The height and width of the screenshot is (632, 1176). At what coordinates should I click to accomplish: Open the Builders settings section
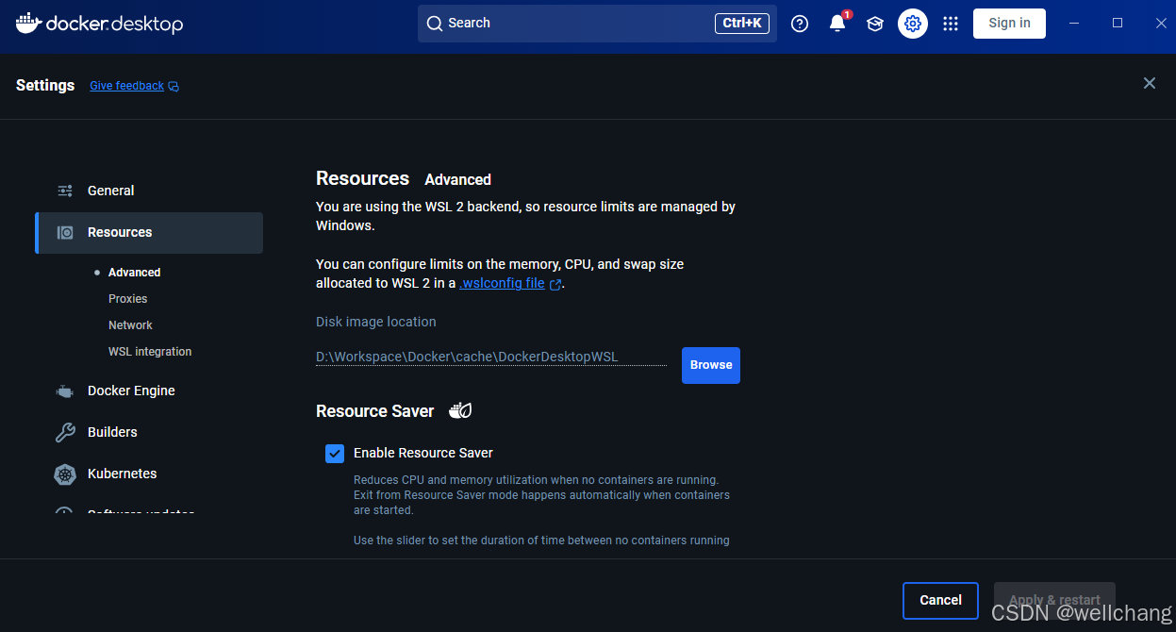point(149,432)
